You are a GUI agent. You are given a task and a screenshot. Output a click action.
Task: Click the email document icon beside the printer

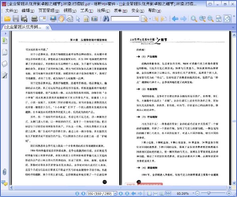point(43,19)
